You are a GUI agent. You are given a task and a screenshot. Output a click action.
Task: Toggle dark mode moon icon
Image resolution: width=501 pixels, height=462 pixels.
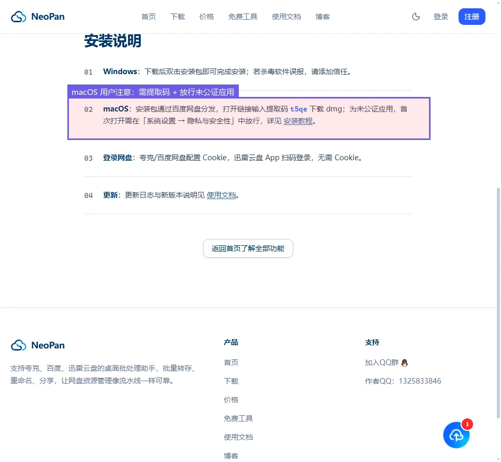[x=416, y=17]
